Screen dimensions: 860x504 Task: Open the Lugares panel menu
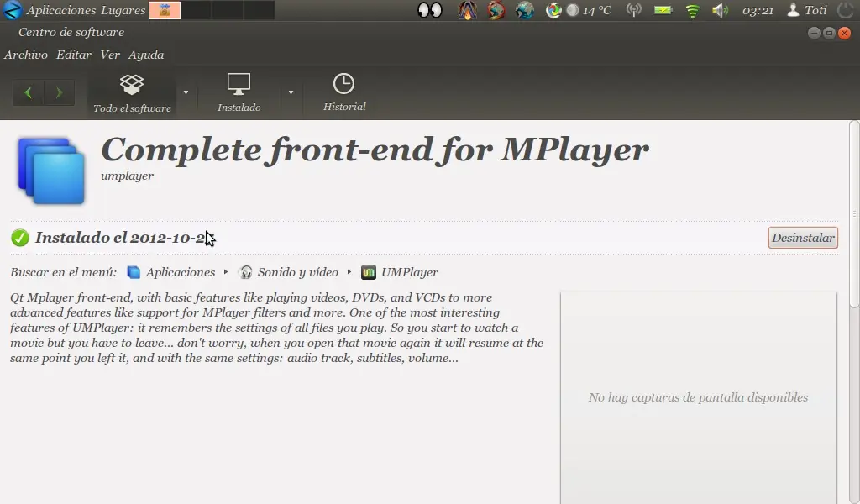123,10
